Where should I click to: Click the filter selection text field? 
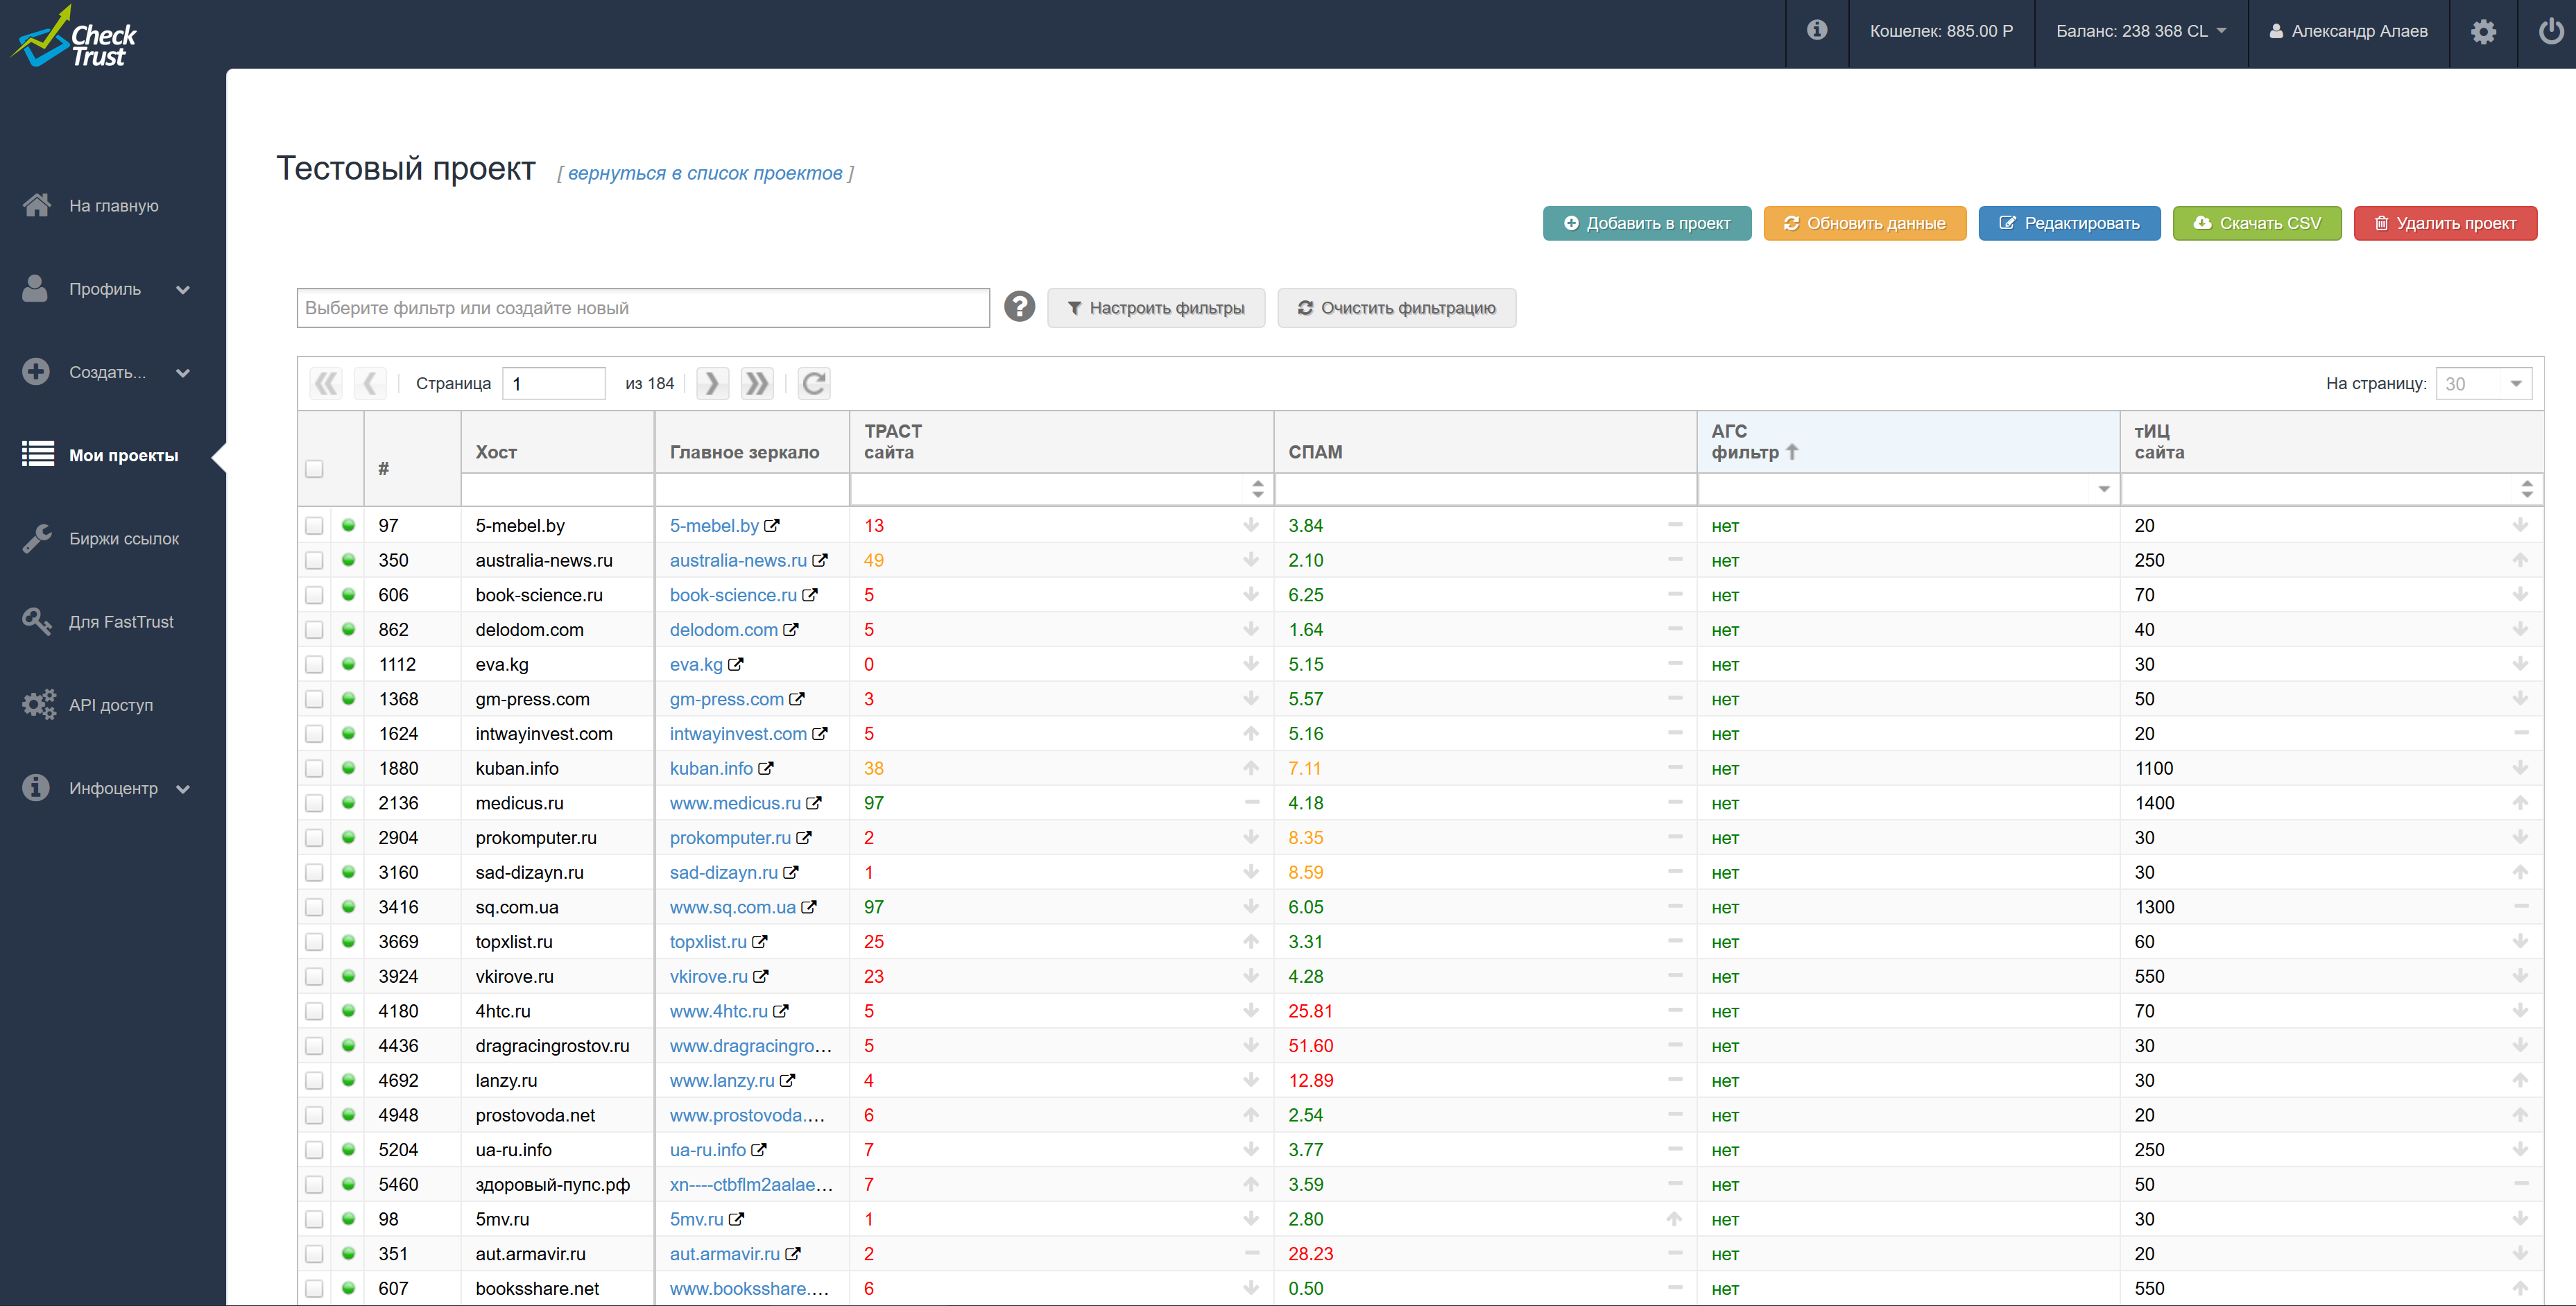coord(642,308)
